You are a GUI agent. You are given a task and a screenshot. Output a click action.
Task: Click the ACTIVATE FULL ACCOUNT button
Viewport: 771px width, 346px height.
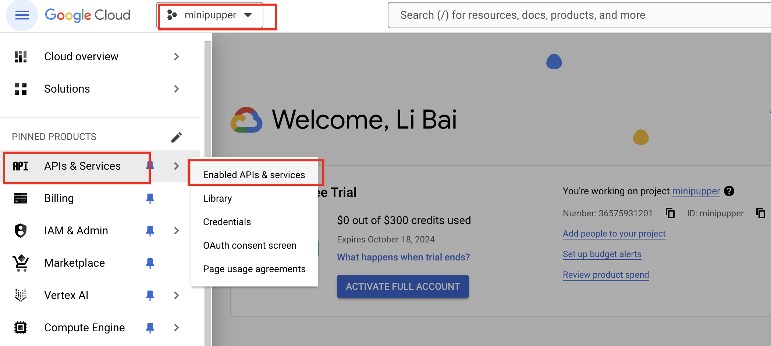click(402, 286)
